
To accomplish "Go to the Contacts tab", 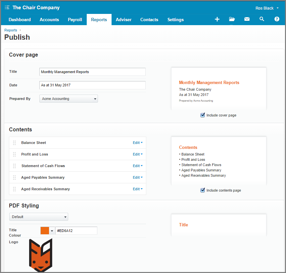I will 149,20.
